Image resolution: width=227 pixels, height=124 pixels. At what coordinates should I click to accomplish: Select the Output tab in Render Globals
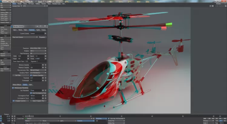coord(44,30)
